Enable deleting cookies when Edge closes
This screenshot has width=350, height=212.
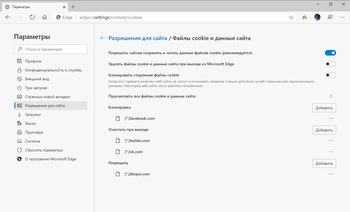[330, 64]
